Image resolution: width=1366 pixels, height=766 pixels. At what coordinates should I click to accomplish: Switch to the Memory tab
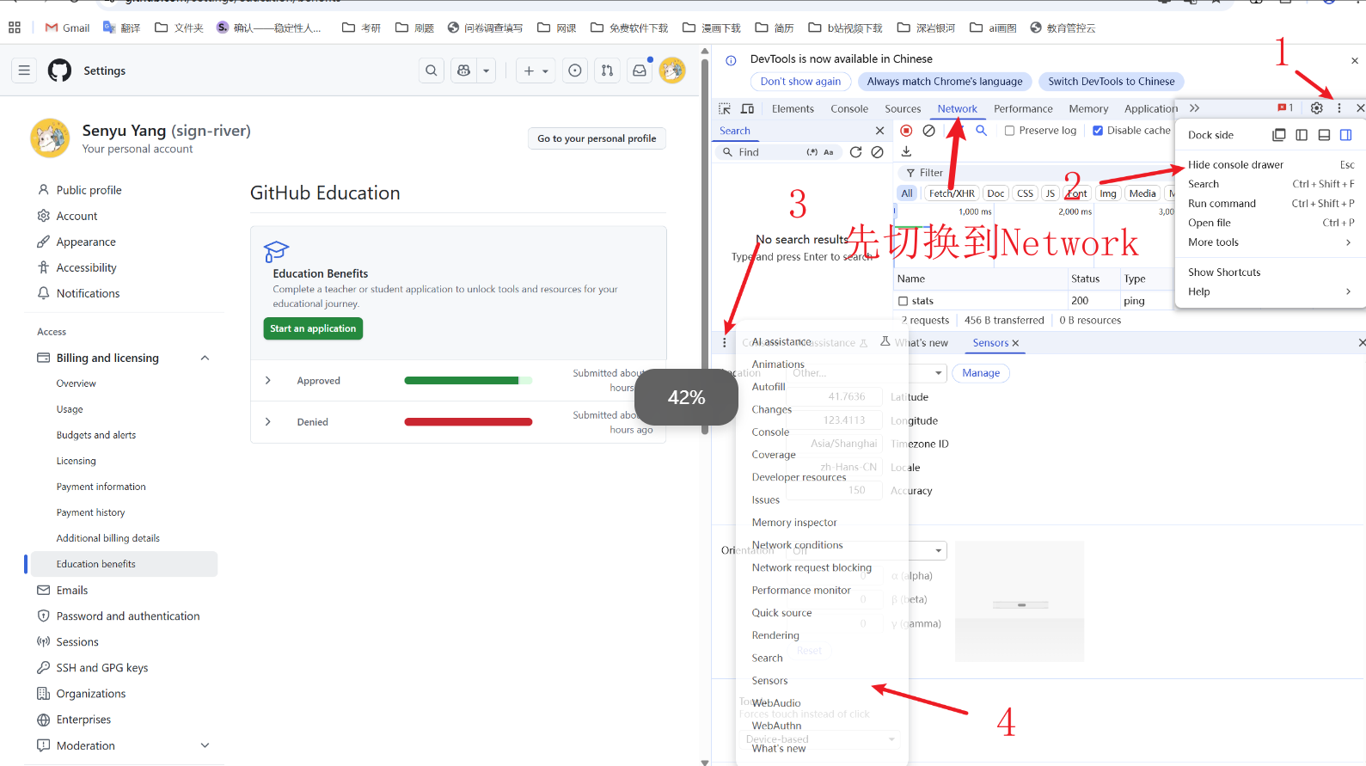point(1088,108)
